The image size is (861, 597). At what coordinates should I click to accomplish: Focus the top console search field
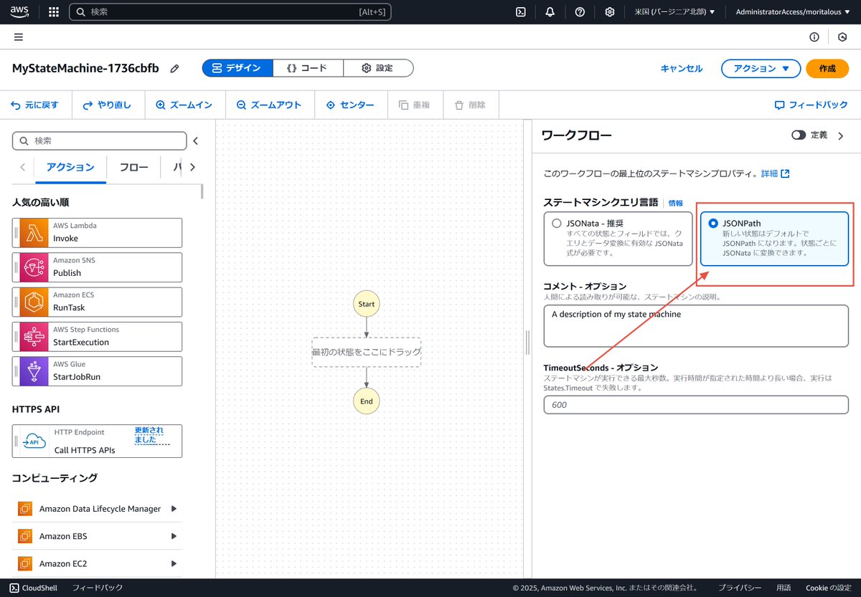(x=230, y=12)
